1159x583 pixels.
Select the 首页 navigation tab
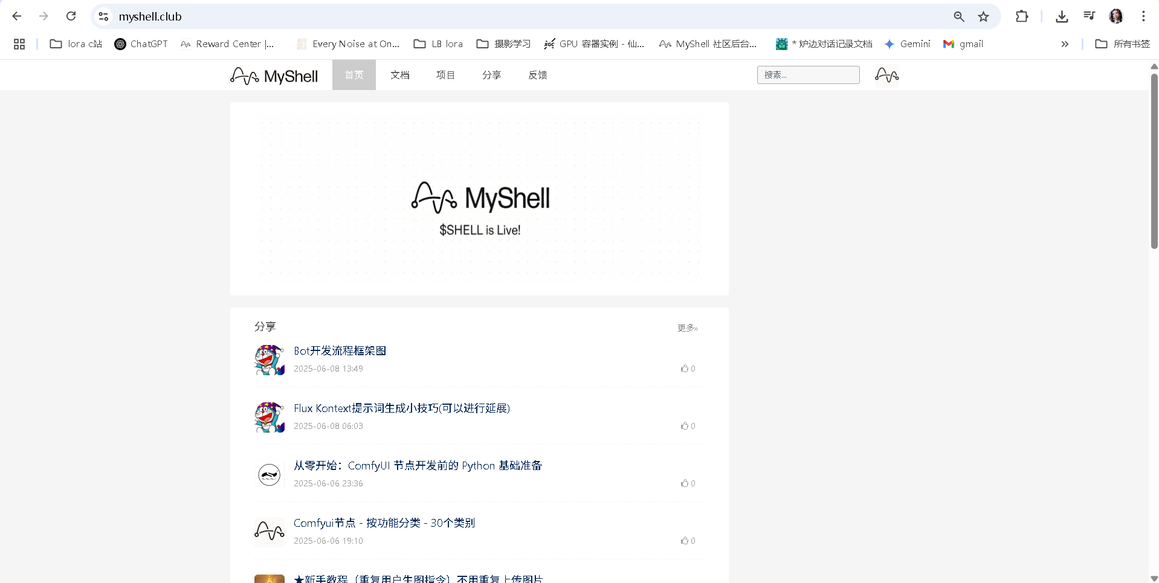[354, 75]
